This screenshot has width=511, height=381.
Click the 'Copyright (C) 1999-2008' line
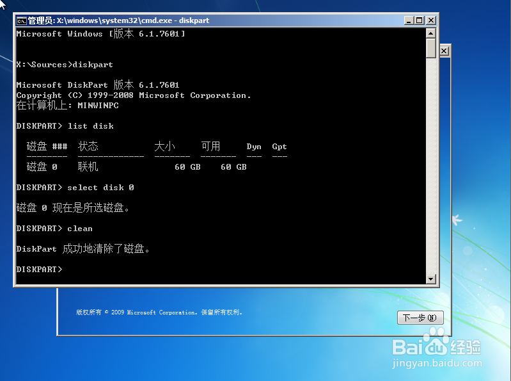(134, 95)
